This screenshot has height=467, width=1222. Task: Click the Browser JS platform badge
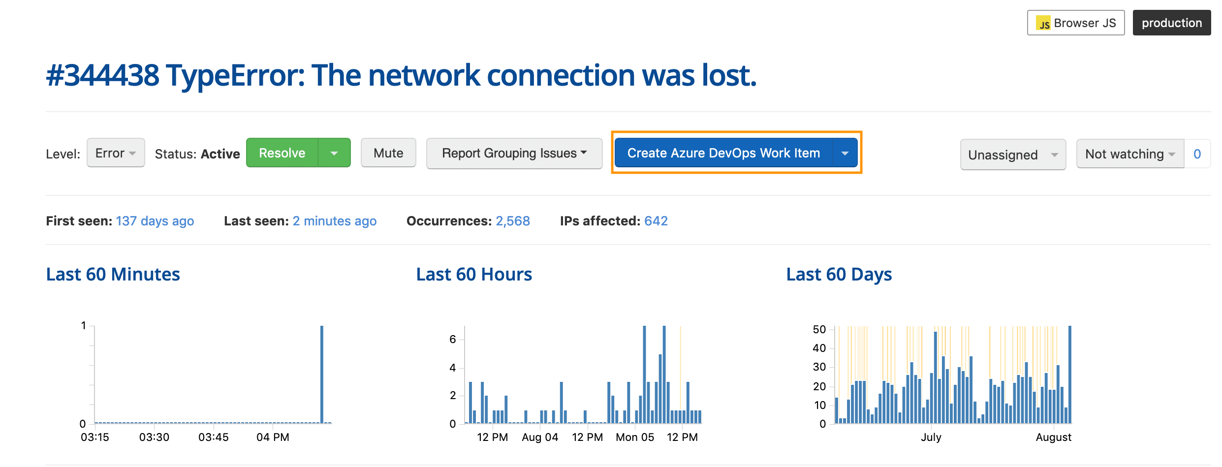click(x=1075, y=23)
